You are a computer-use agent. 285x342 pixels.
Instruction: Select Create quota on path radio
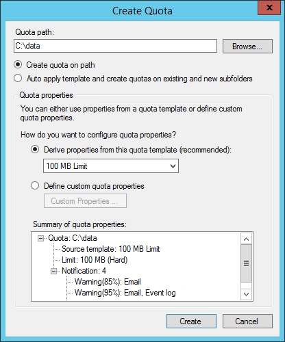click(x=18, y=65)
